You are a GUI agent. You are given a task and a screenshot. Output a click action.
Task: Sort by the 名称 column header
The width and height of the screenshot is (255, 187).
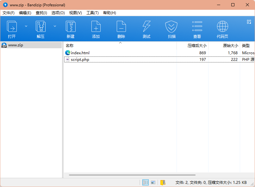click(70, 46)
